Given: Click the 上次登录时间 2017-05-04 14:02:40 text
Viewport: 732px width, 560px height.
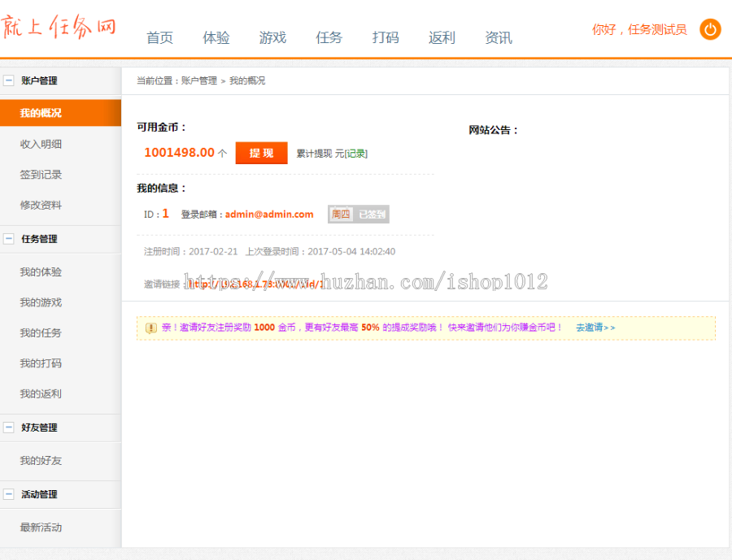Looking at the screenshot, I should (320, 251).
